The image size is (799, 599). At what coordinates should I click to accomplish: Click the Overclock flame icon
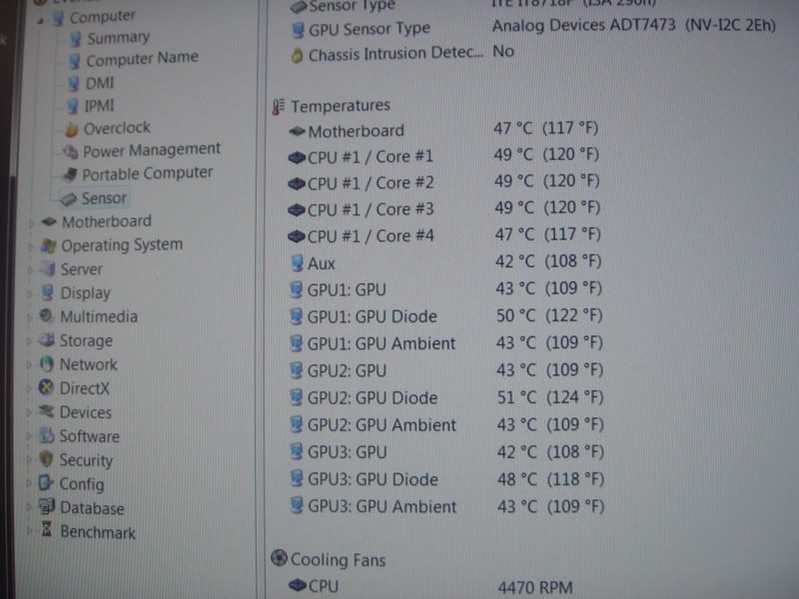(71, 129)
